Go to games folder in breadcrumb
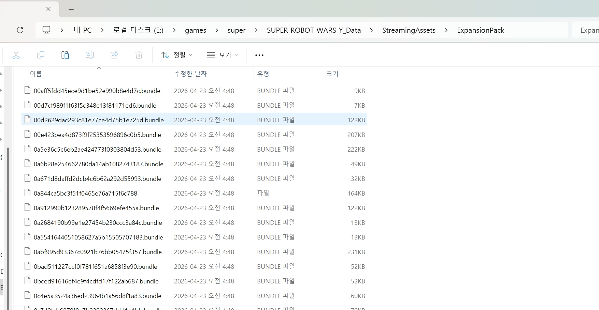The image size is (599, 310). tap(196, 30)
